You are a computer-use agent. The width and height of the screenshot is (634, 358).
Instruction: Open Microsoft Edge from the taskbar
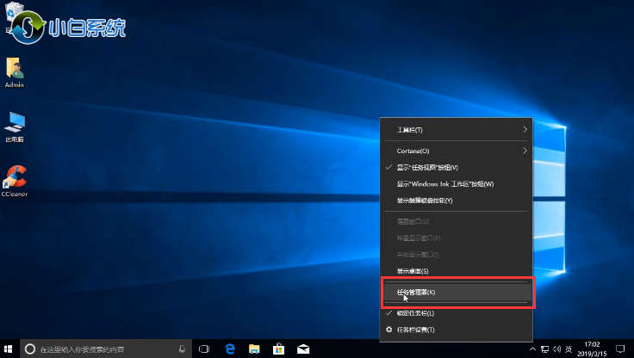point(231,349)
